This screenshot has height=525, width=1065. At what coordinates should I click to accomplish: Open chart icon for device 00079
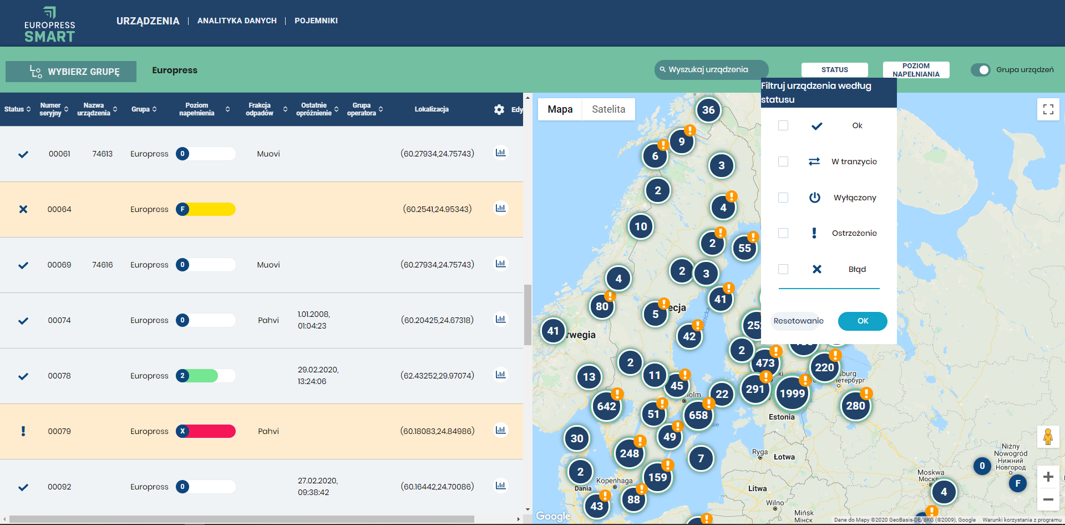click(x=500, y=430)
